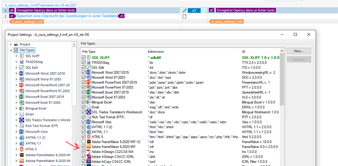
Task: Click the '*.sdlxliff' extension cell
Action: pos(155,58)
